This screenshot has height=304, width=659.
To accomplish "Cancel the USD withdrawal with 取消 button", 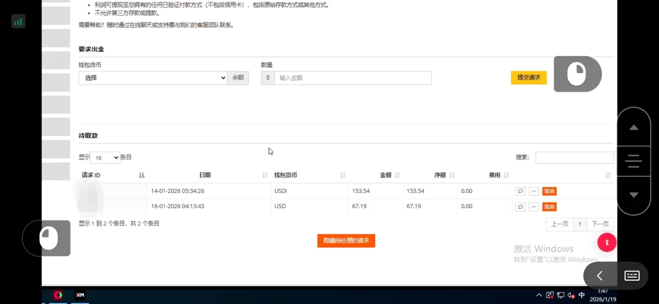I will point(550,206).
